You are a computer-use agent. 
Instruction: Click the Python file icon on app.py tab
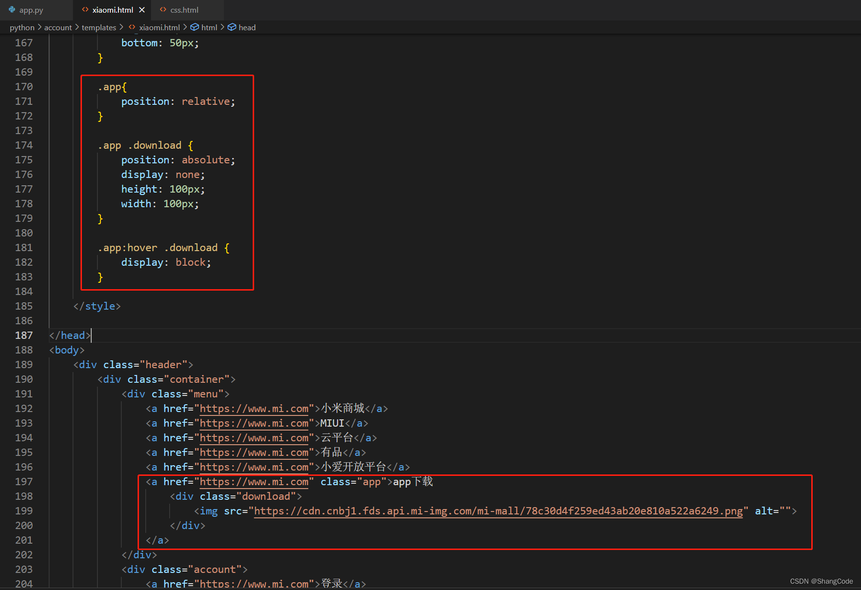(12, 10)
